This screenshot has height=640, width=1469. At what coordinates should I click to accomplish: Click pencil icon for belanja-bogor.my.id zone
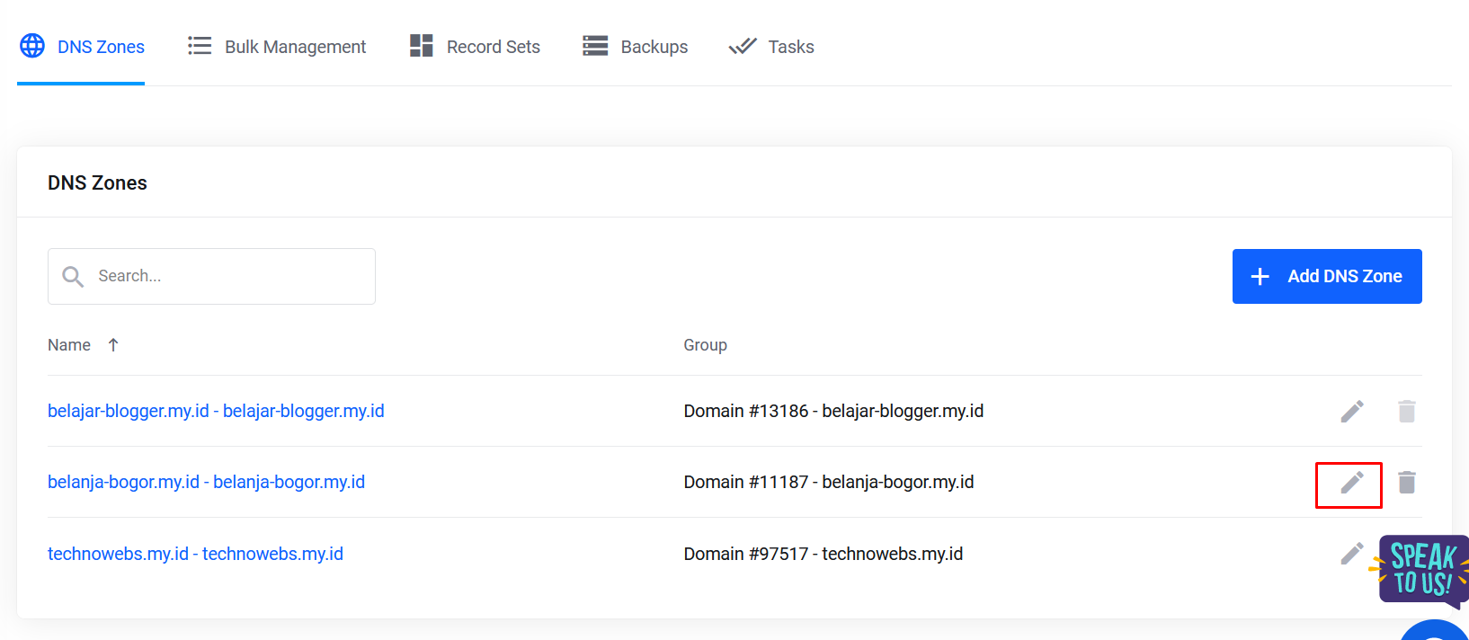pyautogui.click(x=1351, y=483)
